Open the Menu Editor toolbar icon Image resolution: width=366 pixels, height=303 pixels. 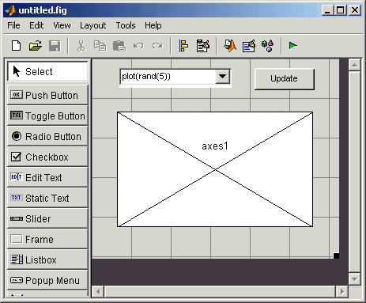tap(203, 46)
